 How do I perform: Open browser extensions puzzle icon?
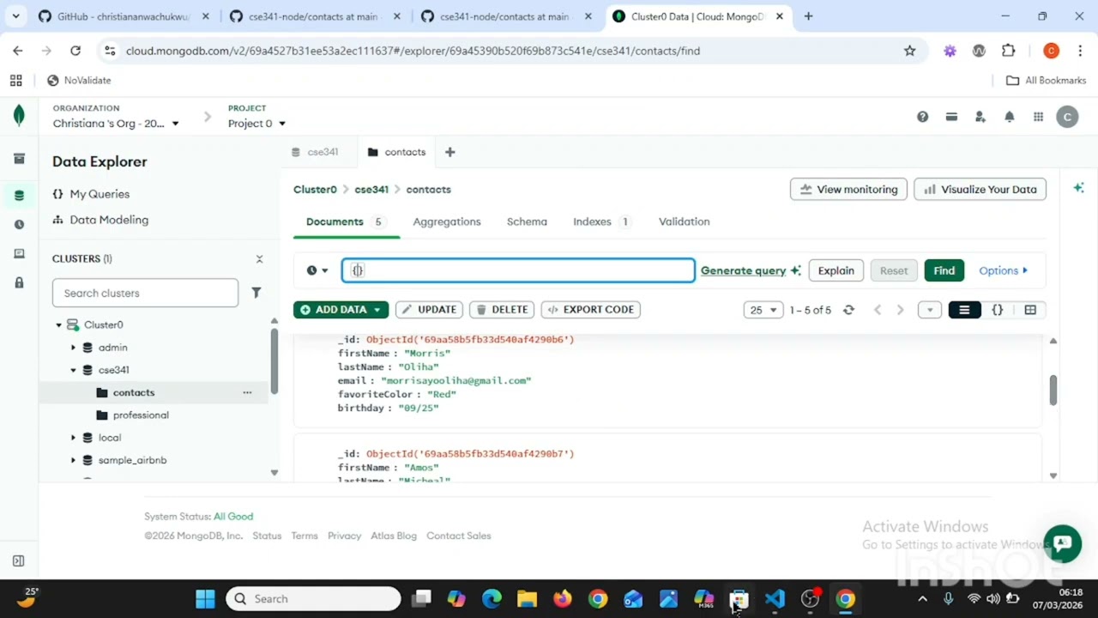(x=1008, y=51)
